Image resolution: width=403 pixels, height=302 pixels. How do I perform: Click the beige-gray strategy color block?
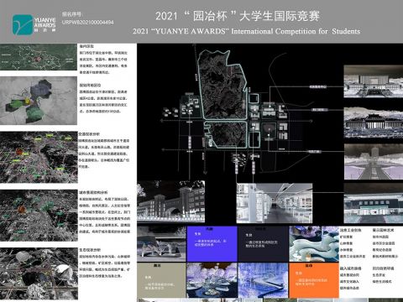[161, 280]
